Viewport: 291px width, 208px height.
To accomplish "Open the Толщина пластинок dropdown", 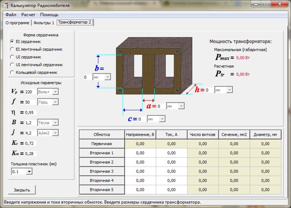I will click(x=29, y=171).
